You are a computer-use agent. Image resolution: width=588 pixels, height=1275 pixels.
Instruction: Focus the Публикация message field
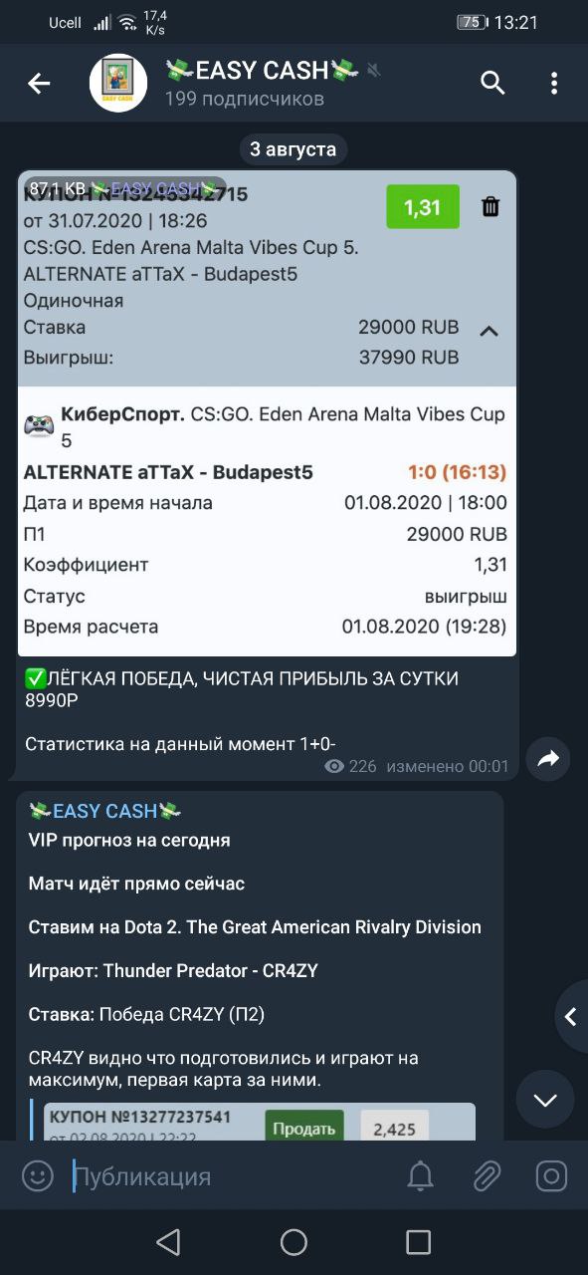pos(234,1176)
